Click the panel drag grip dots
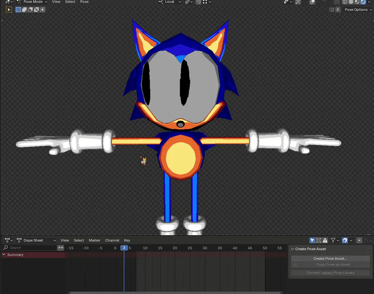The height and width of the screenshot is (294, 374). 369,249
